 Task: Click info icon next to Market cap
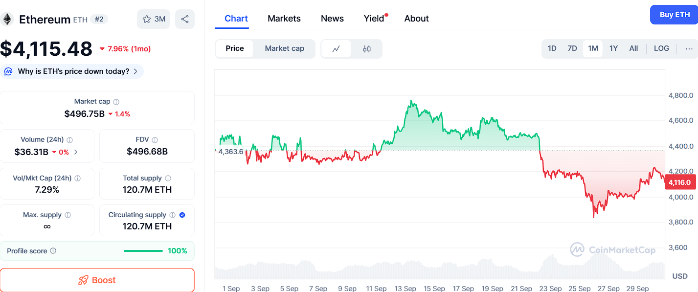coord(116,102)
